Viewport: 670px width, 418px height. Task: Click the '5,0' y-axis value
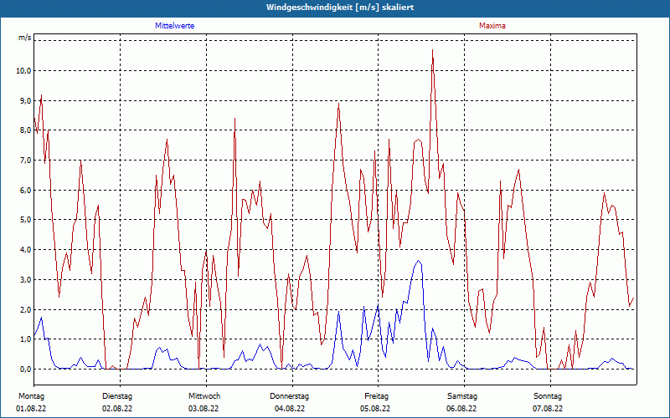26,220
